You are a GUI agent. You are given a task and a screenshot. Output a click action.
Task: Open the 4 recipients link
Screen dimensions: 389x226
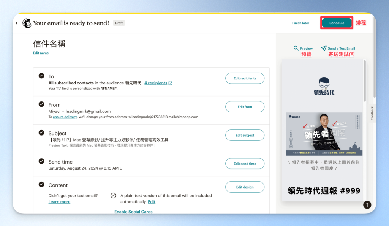(x=156, y=83)
